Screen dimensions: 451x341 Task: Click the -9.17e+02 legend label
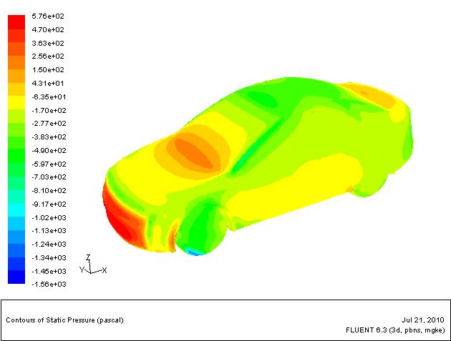click(x=49, y=204)
